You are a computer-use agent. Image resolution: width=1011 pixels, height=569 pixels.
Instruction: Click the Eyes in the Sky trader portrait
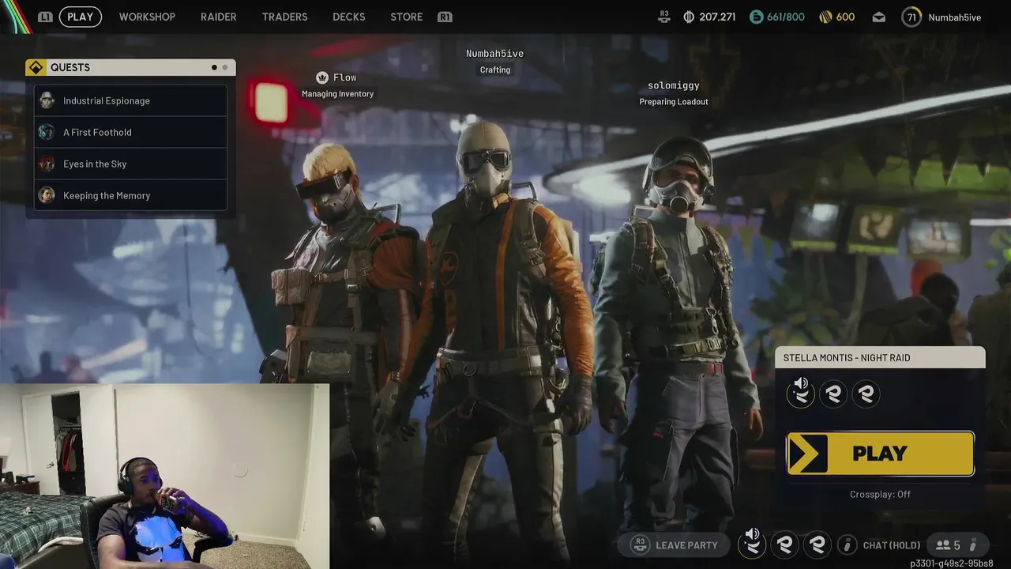[x=47, y=164]
